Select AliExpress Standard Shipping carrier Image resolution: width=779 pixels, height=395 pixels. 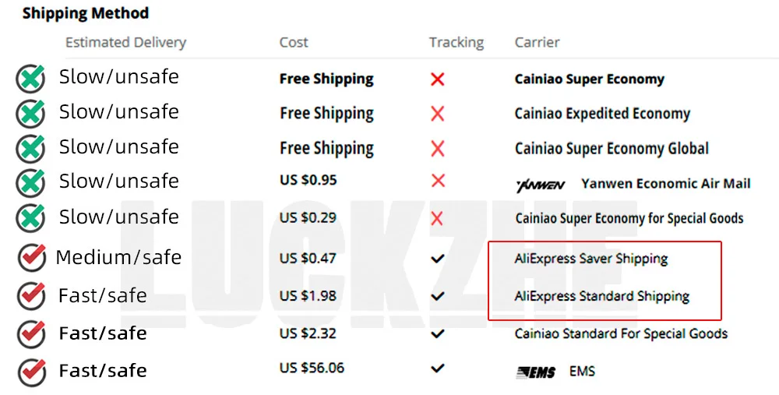(x=601, y=297)
